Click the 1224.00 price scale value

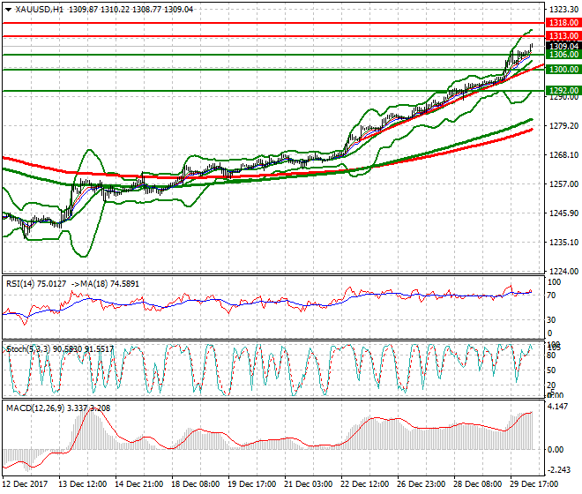(563, 272)
